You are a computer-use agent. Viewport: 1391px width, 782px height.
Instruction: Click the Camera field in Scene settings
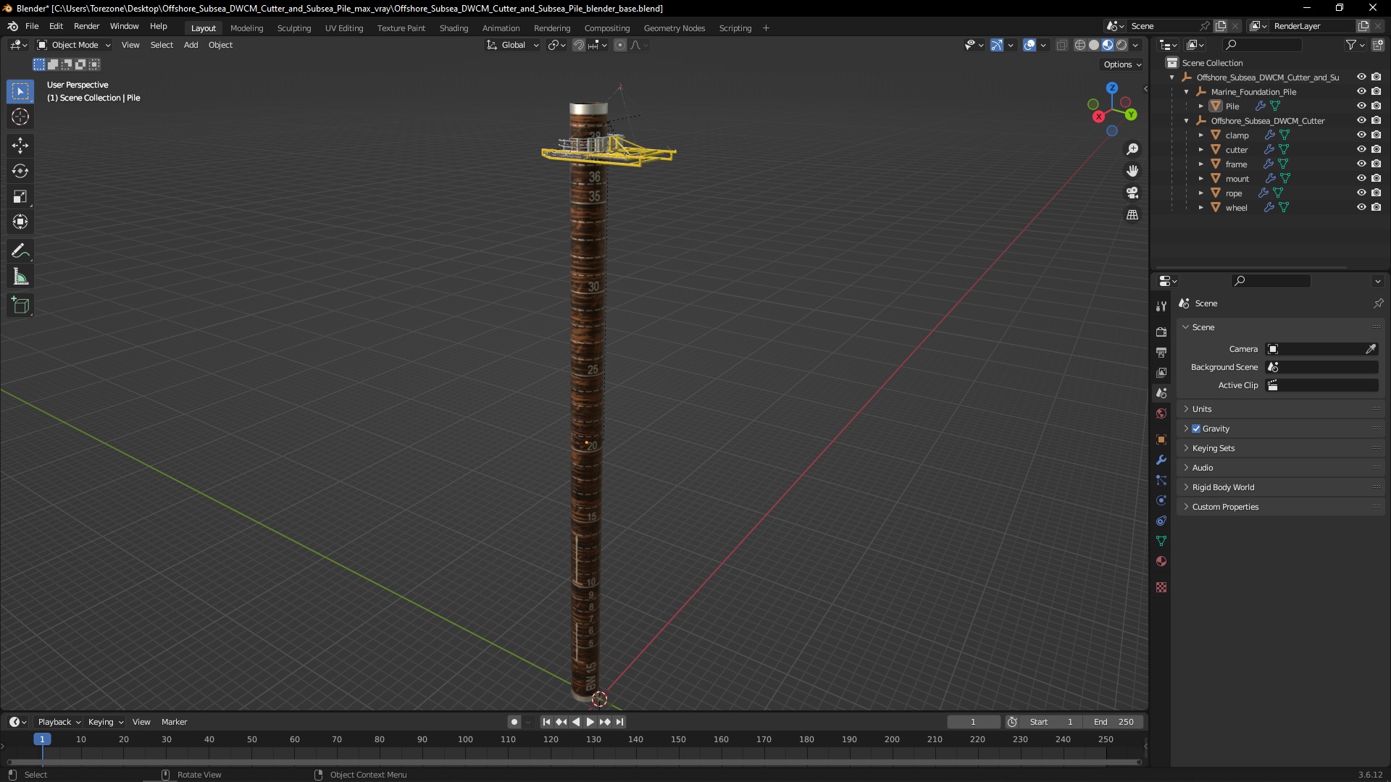1321,348
